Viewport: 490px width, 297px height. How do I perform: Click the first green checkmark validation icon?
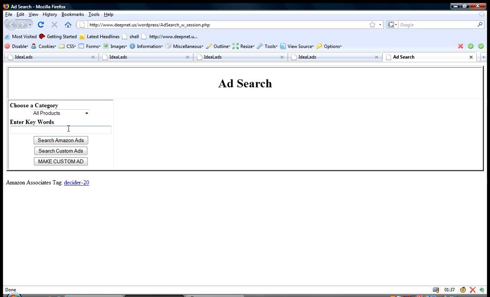pos(471,46)
